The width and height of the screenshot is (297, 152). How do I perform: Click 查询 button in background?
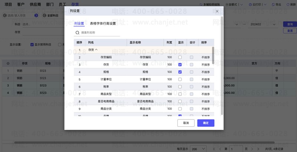coord(290,24)
